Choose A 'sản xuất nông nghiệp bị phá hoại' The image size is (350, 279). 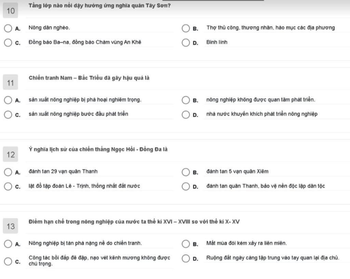pyautogui.click(x=8, y=100)
